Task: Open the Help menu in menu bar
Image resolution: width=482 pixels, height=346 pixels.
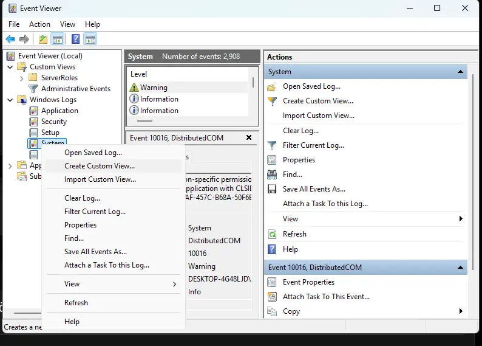Action: (92, 24)
